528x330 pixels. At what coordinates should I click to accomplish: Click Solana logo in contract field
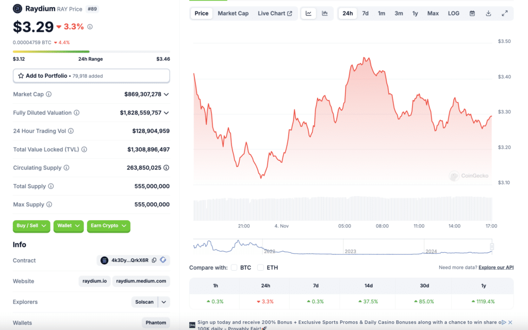pos(104,260)
